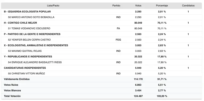Click percentage 91,71 %
Screen dimensions: 204x101
click(x=162, y=79)
